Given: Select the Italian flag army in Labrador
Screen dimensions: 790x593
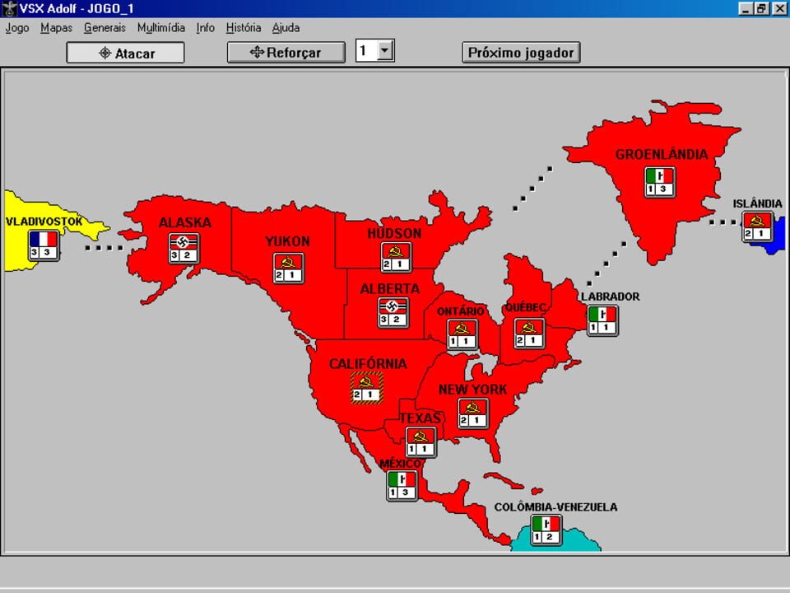Looking at the screenshot, I should (x=602, y=320).
